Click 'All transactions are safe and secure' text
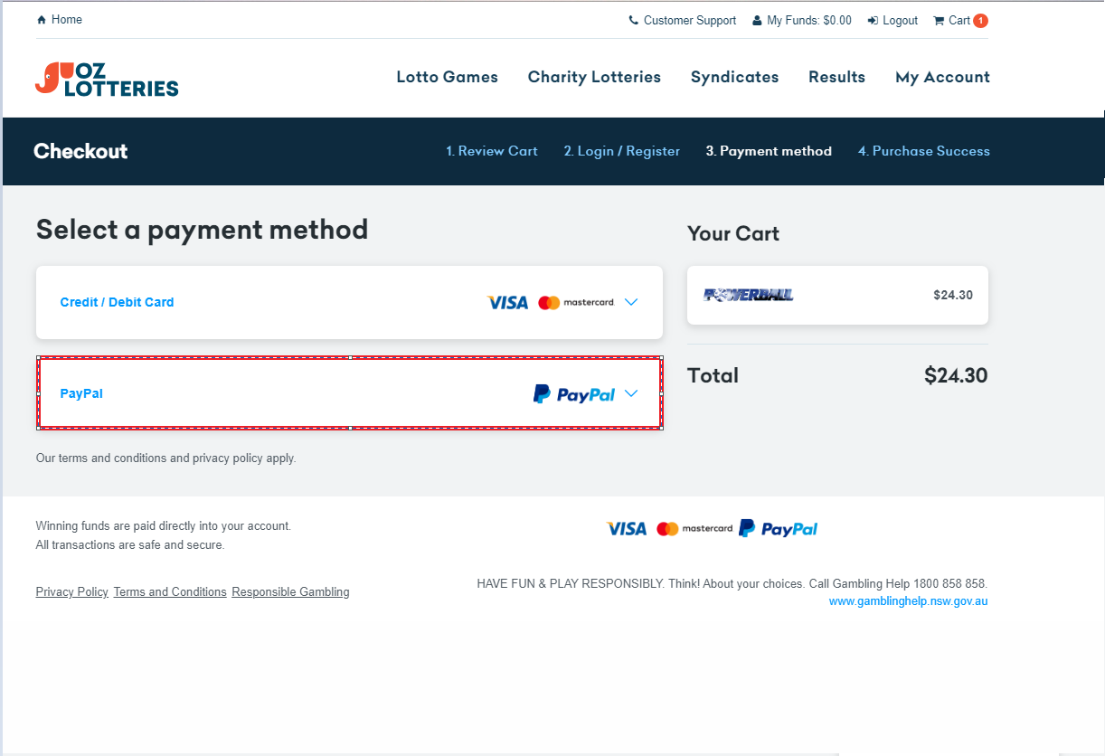 pos(130,545)
